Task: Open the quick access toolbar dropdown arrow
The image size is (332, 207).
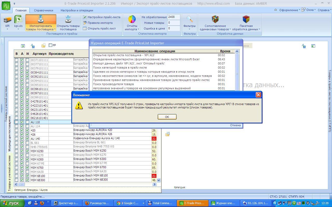Action: coord(14,4)
